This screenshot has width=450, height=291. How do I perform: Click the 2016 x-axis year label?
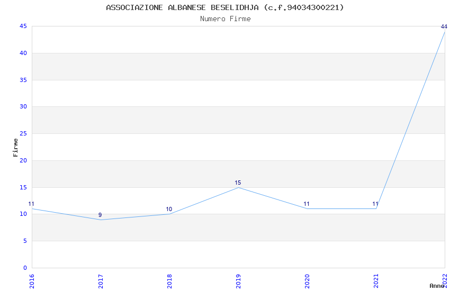point(32,281)
